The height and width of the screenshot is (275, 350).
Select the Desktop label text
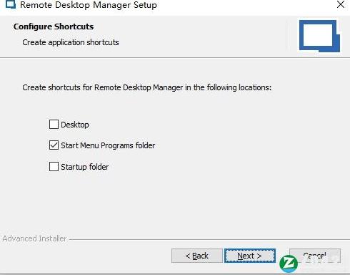75,125
